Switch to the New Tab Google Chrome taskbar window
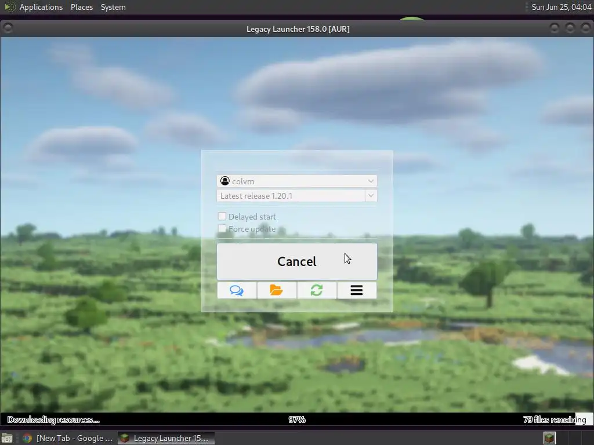The height and width of the screenshot is (445, 594). click(68, 438)
